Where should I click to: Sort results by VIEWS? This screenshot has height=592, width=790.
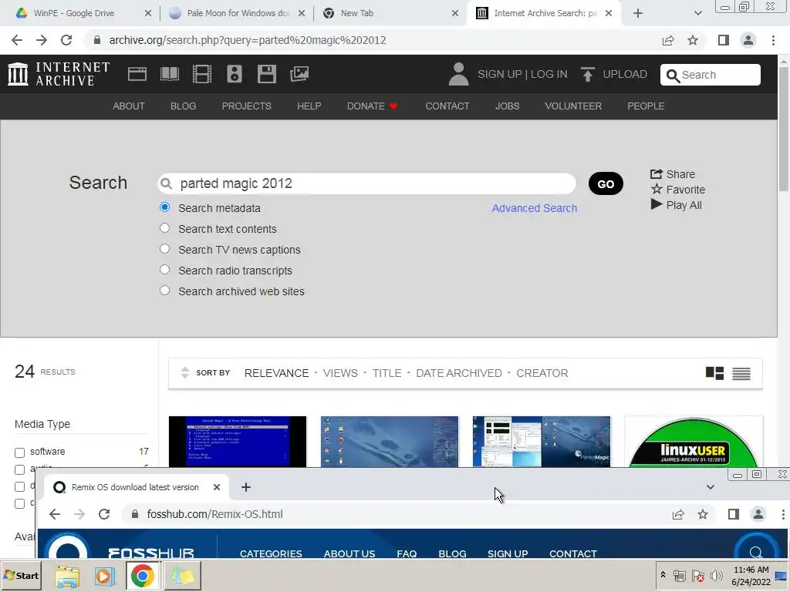(x=340, y=373)
